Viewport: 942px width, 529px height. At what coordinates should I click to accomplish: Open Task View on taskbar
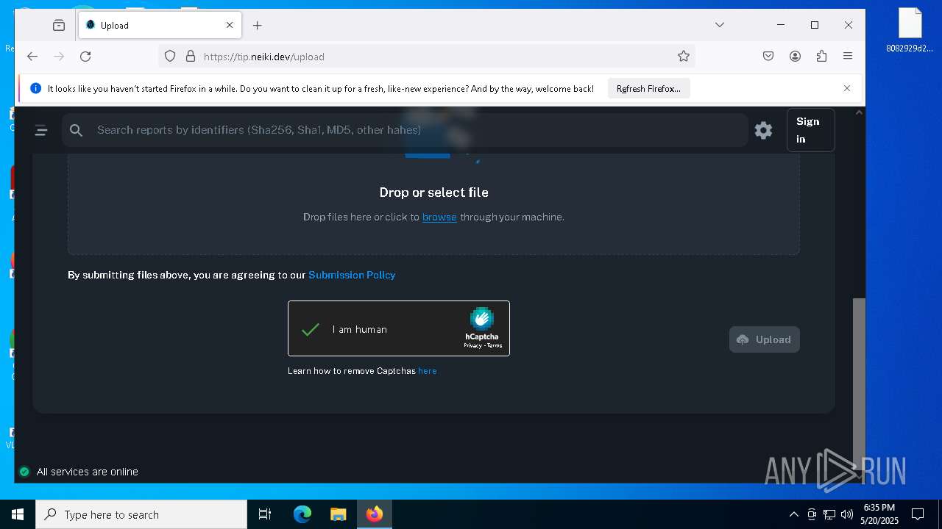pos(265,514)
